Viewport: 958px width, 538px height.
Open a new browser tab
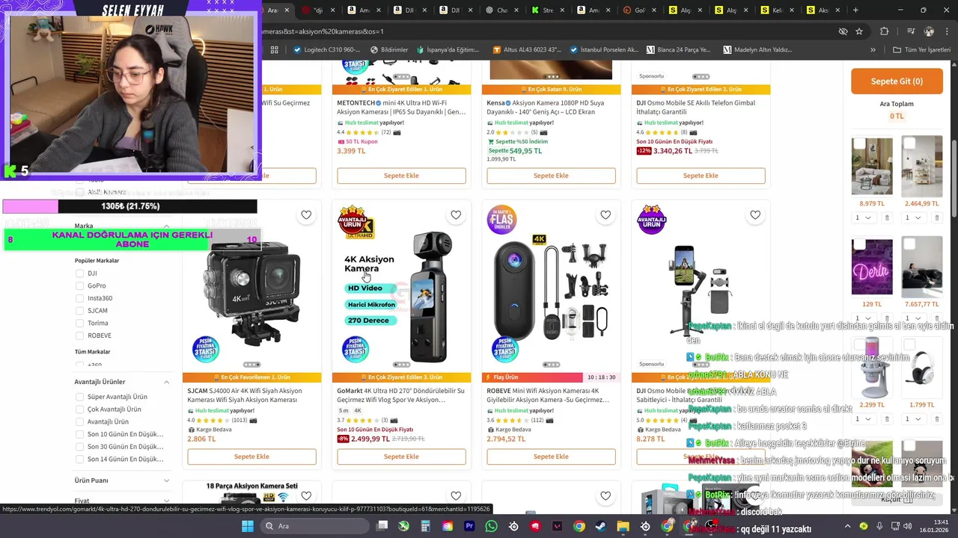855,10
